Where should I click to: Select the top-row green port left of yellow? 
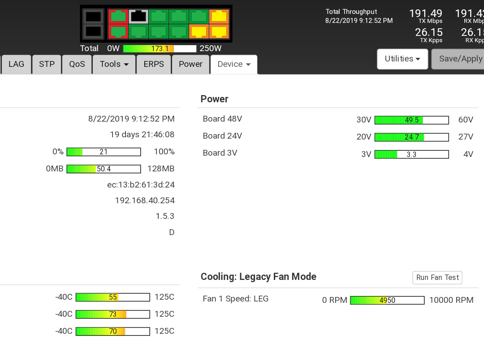[x=199, y=17]
